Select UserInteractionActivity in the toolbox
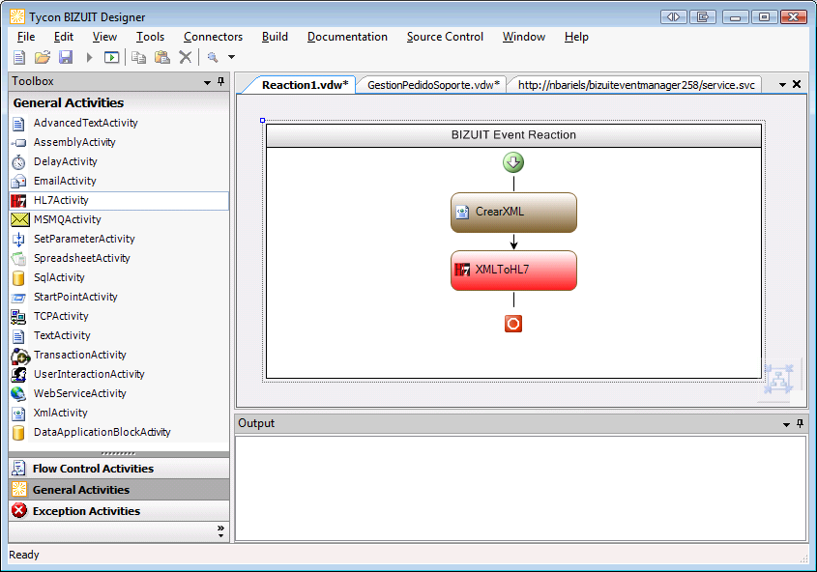 (x=119, y=374)
